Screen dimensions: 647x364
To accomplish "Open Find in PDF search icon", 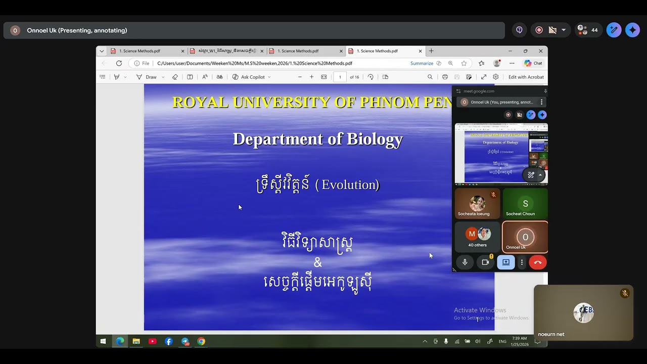I will coord(430,77).
